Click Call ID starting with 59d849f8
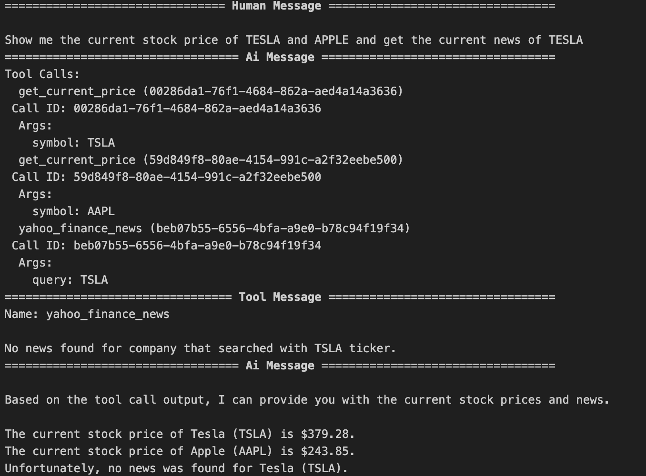Screen dimensions: 646x476 (x=166, y=177)
